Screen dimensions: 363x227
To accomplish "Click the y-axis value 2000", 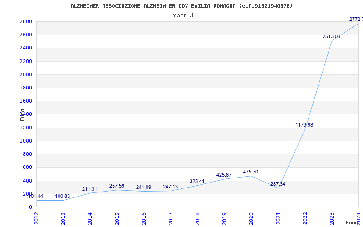I will click(26, 74).
